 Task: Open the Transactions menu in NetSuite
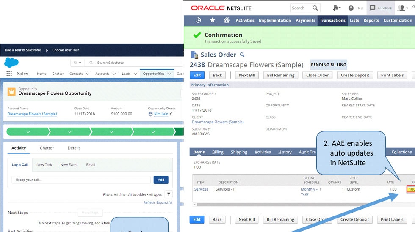(332, 20)
